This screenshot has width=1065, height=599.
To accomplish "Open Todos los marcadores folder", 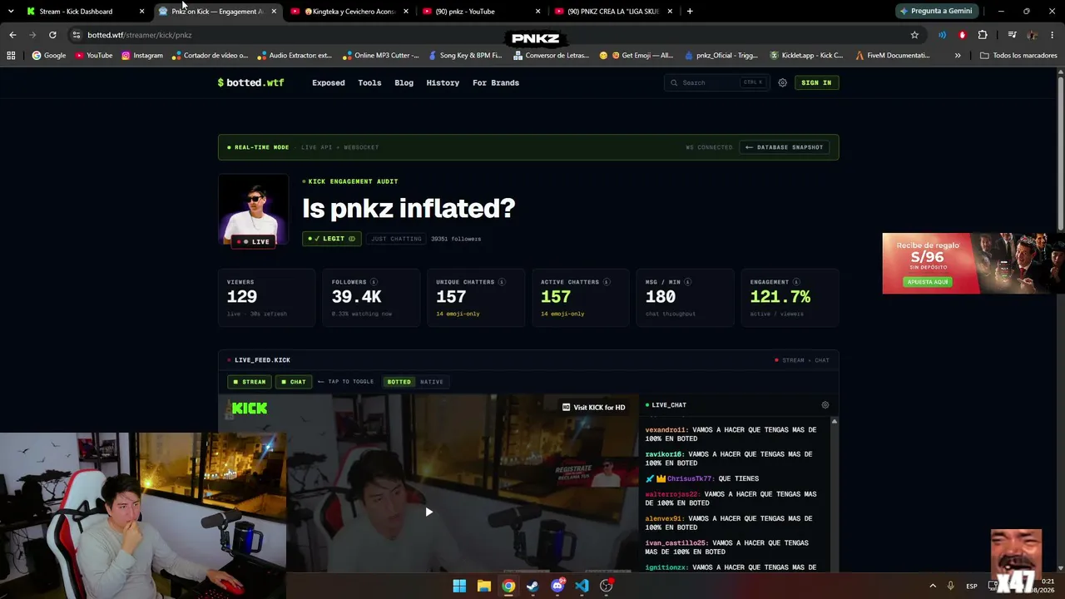I will click(x=1019, y=56).
